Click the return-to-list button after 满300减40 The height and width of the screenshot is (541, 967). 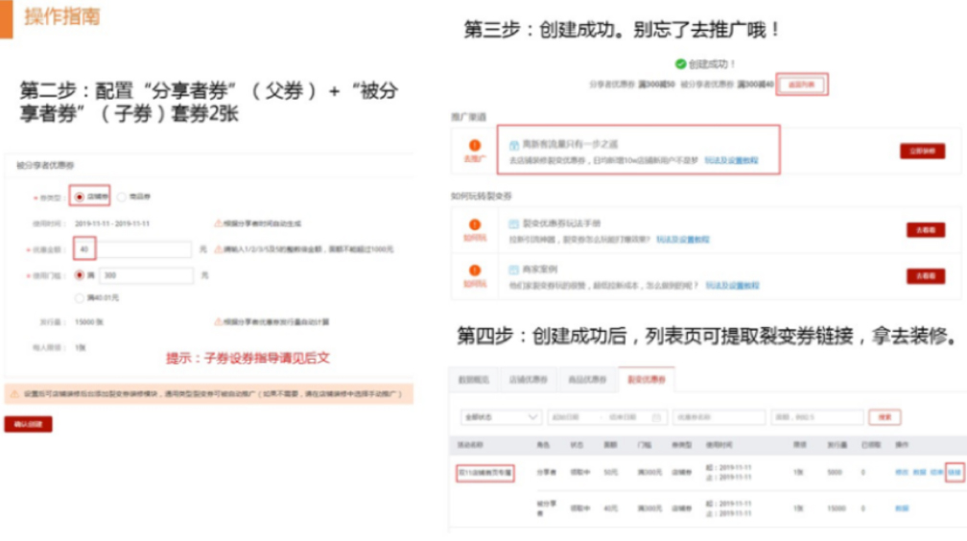pos(802,84)
